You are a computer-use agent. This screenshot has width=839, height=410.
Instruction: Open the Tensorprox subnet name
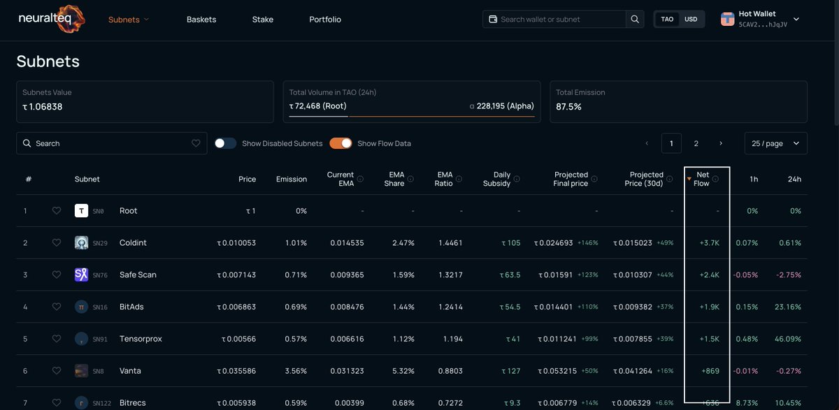tap(141, 339)
